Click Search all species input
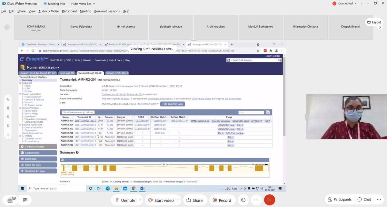 (x=255, y=60)
